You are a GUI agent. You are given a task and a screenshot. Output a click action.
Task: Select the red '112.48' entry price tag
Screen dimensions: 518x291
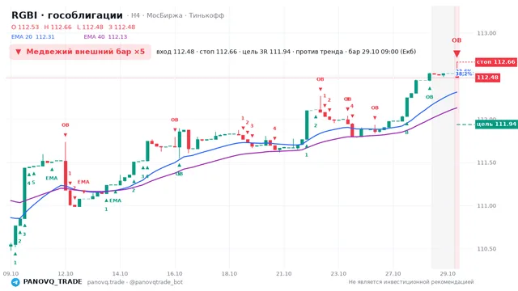pos(487,78)
